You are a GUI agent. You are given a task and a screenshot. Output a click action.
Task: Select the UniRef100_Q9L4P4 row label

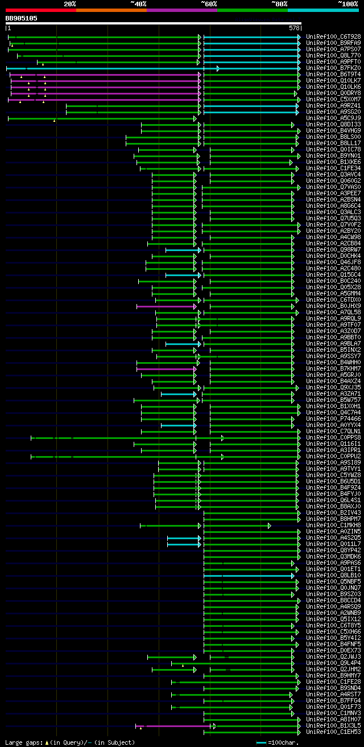pyautogui.click(x=333, y=663)
